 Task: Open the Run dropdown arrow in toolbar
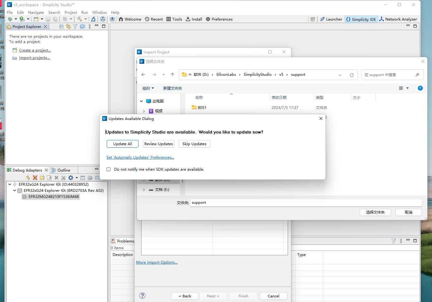(x=28, y=19)
